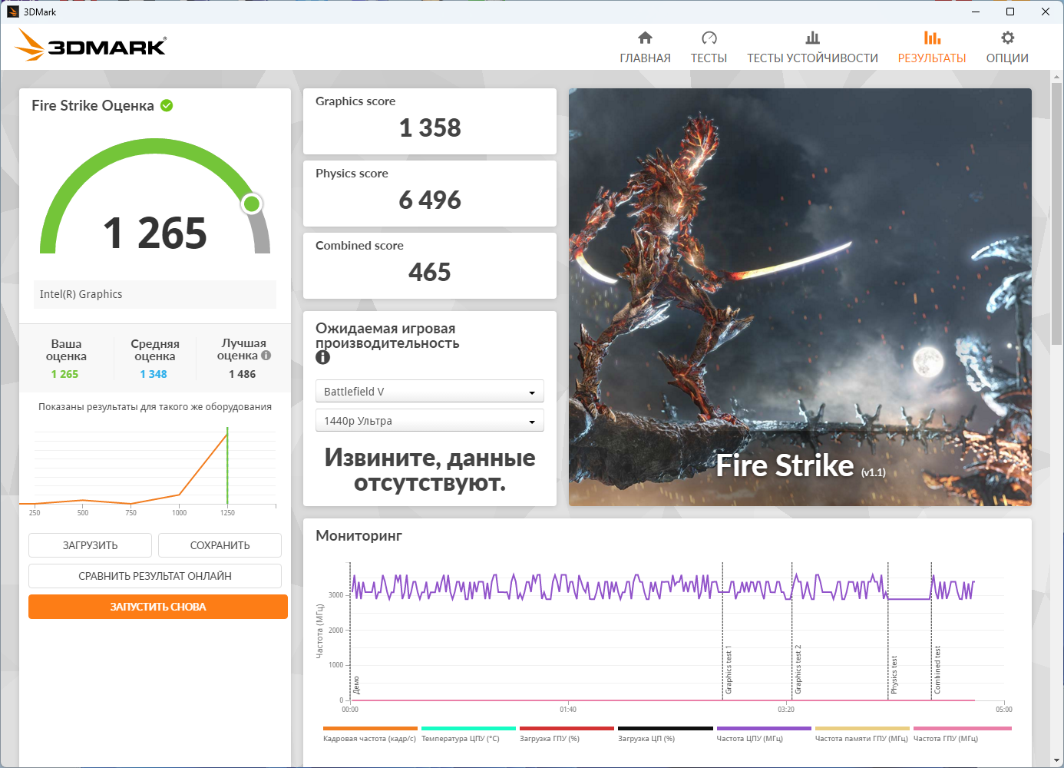Open the Battlefield V game dropdown

pyautogui.click(x=429, y=392)
